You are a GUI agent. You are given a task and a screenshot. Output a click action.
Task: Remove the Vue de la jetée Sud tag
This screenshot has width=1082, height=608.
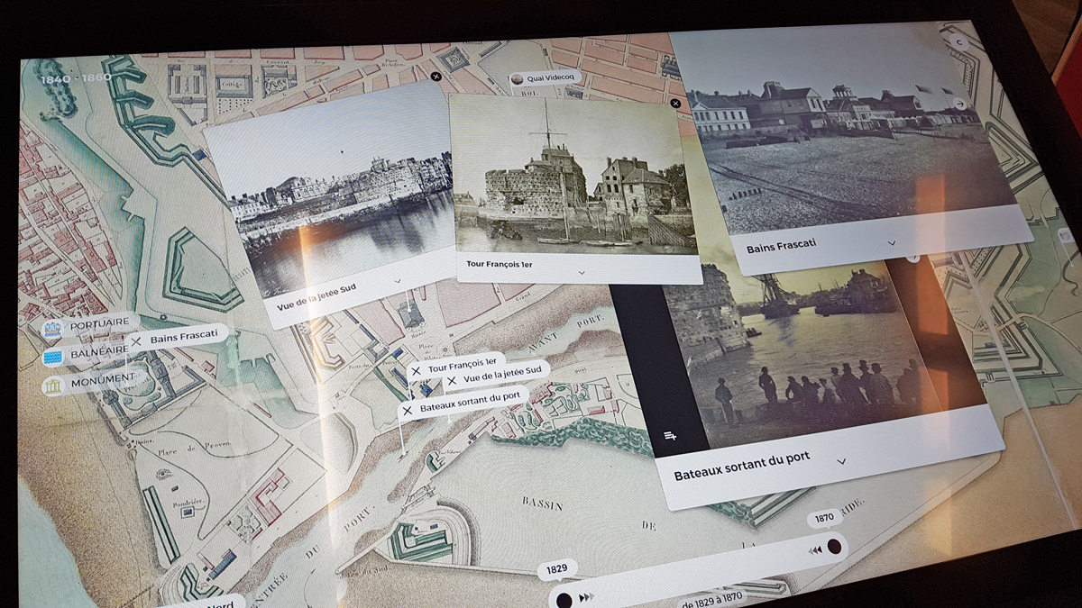point(451,382)
